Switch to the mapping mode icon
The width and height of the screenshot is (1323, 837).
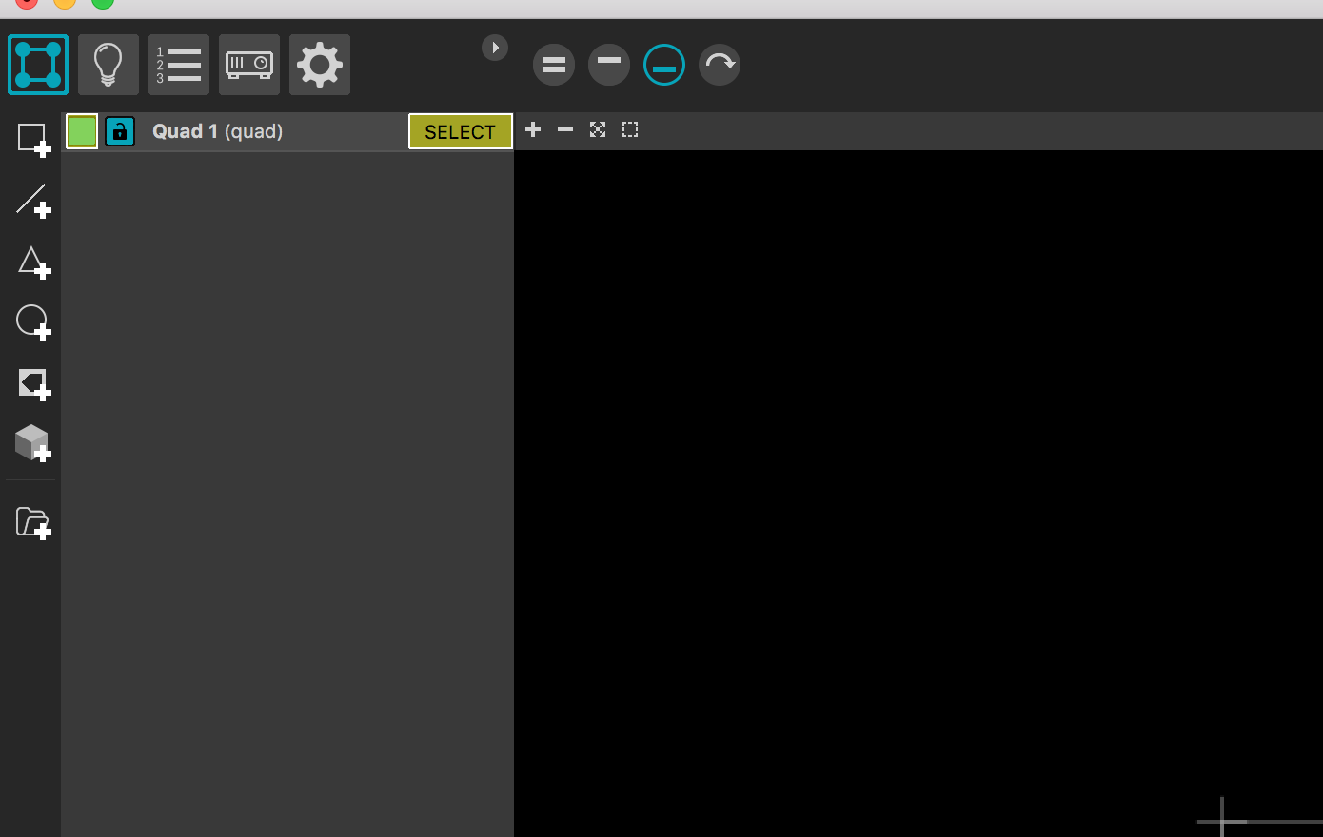(x=38, y=65)
